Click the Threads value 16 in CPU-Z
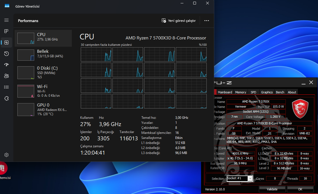 pyautogui.click(x=305, y=178)
